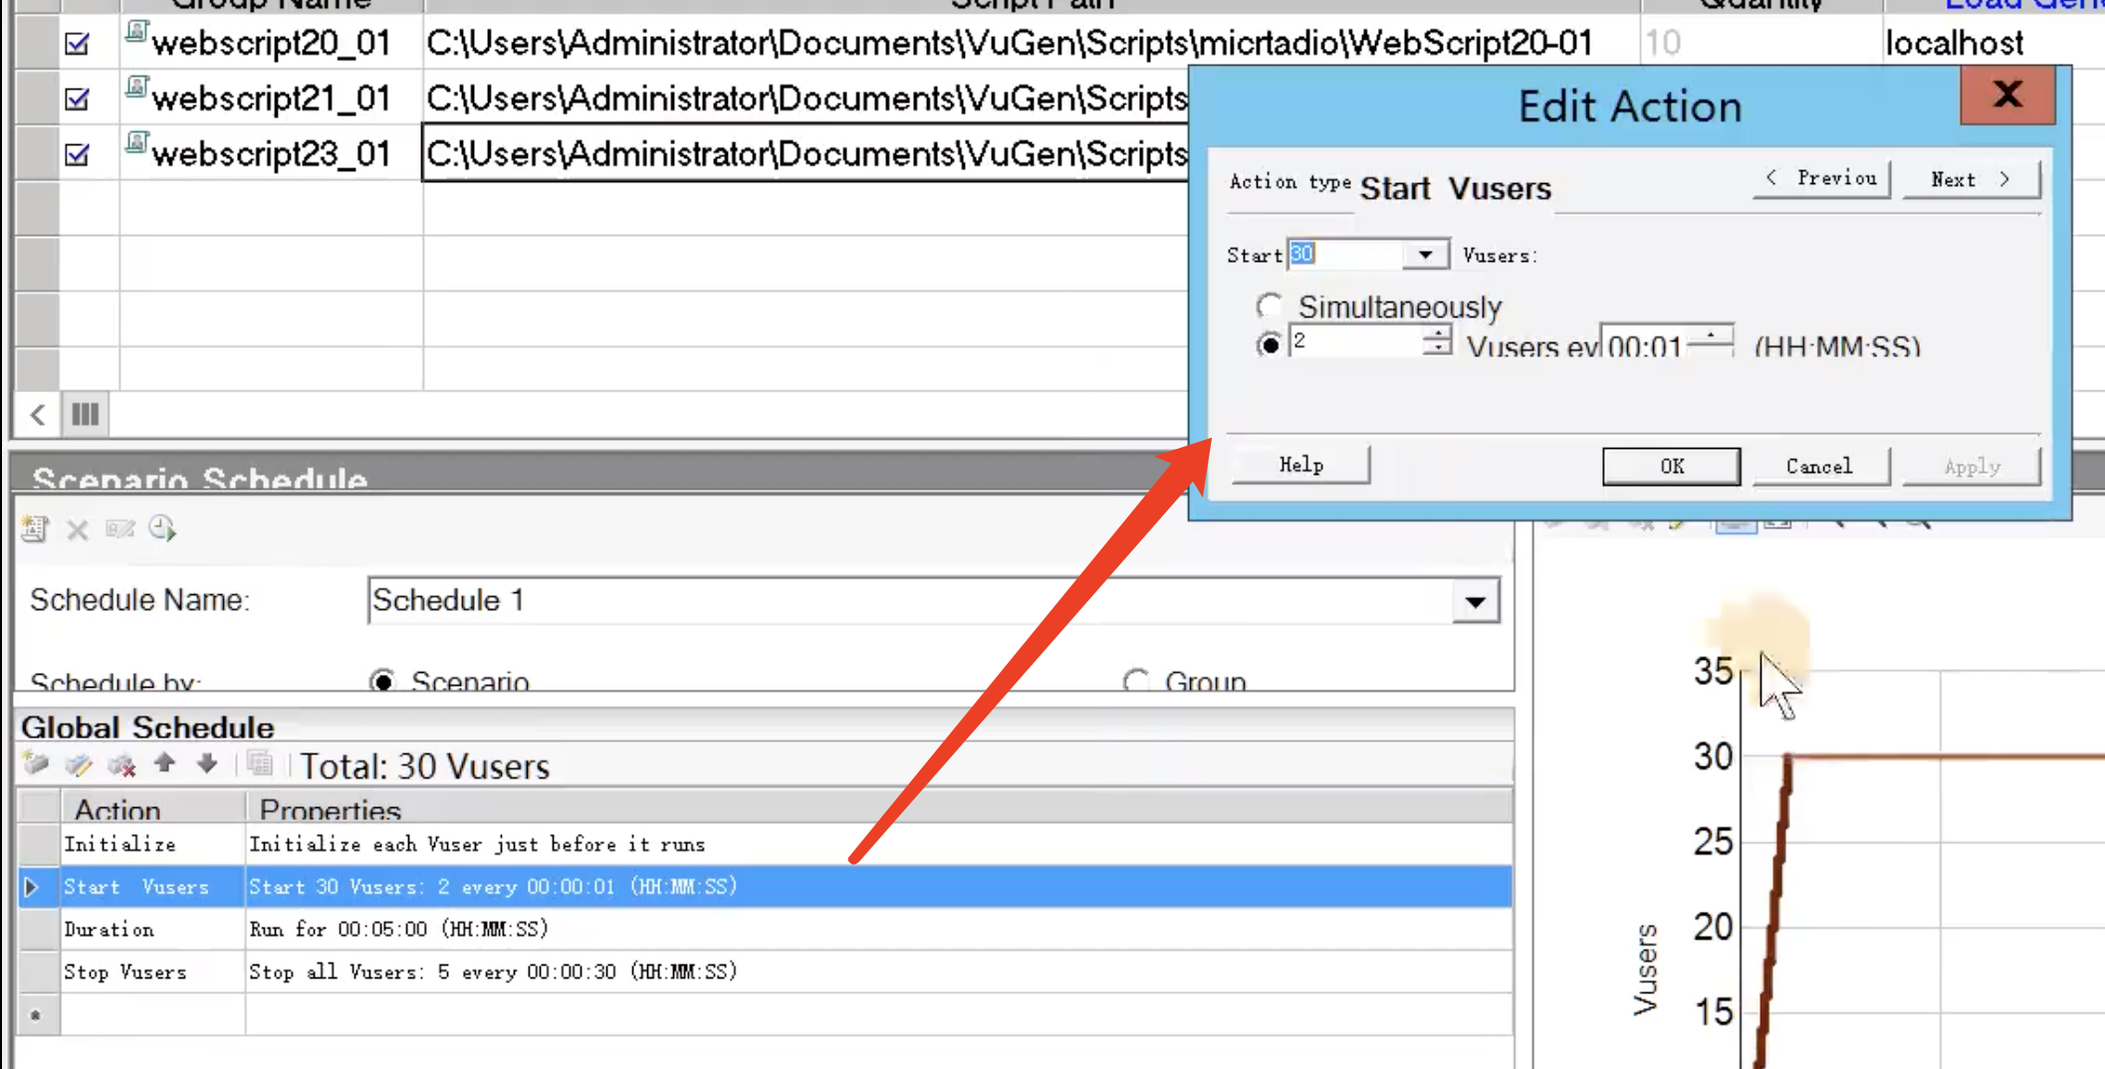Click the Add Action icon in Global Schedule
Screen dimensions: 2105x1069
point(37,764)
